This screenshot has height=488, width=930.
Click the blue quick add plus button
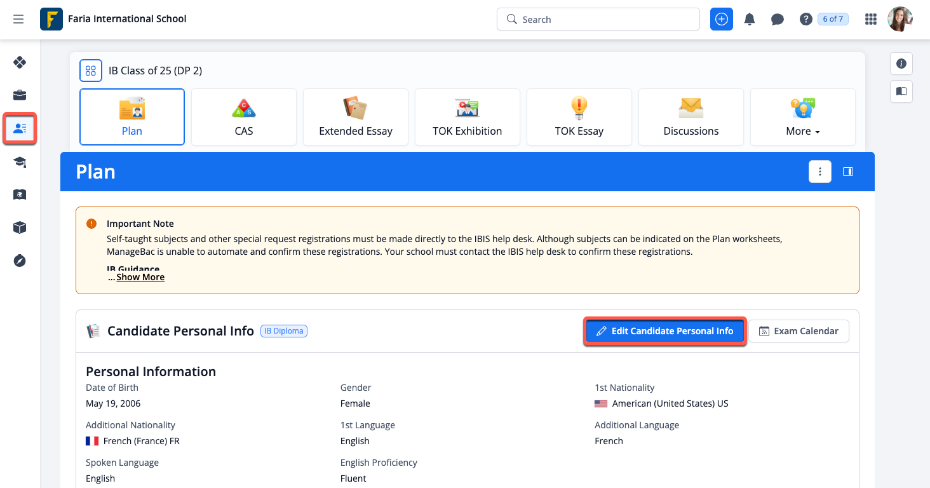click(x=722, y=19)
